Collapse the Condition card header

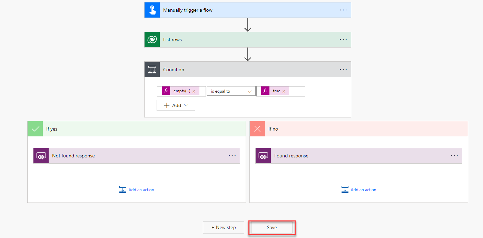click(241, 70)
